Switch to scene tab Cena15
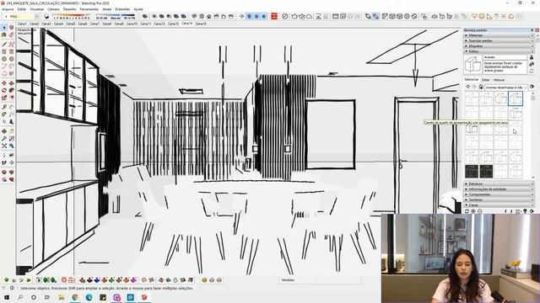The image size is (540, 303). tap(201, 24)
